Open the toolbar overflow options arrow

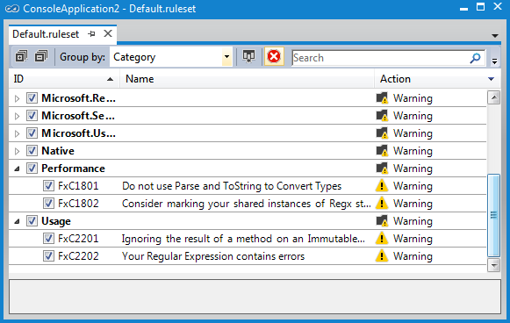click(494, 61)
